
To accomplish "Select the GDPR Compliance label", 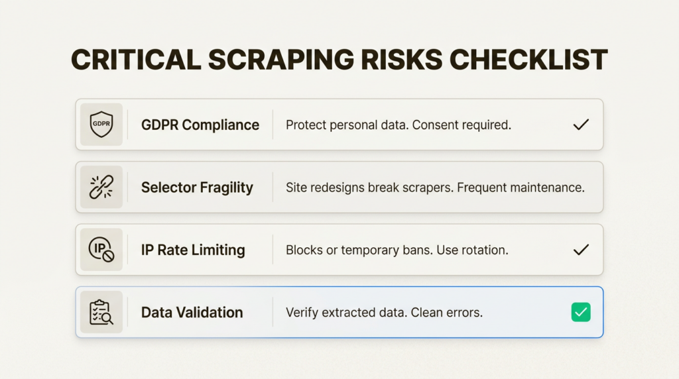I will 200,125.
